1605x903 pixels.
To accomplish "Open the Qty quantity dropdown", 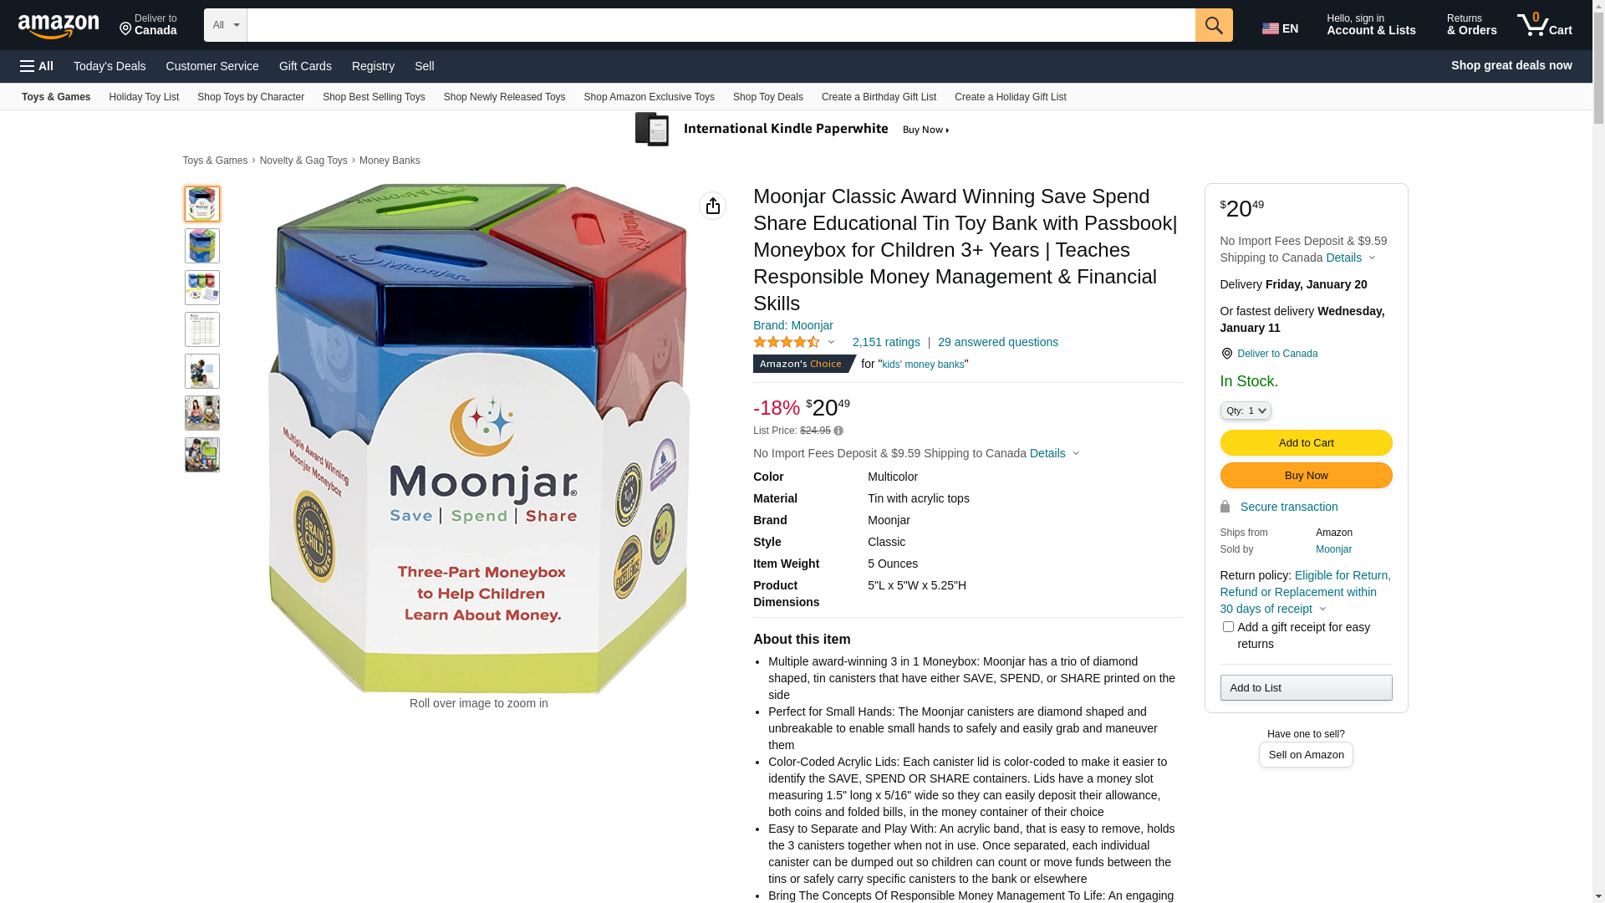I will (1246, 411).
